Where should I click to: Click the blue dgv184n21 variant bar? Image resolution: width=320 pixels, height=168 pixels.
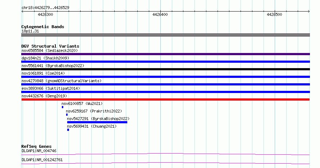pyautogui.click(x=165, y=62)
